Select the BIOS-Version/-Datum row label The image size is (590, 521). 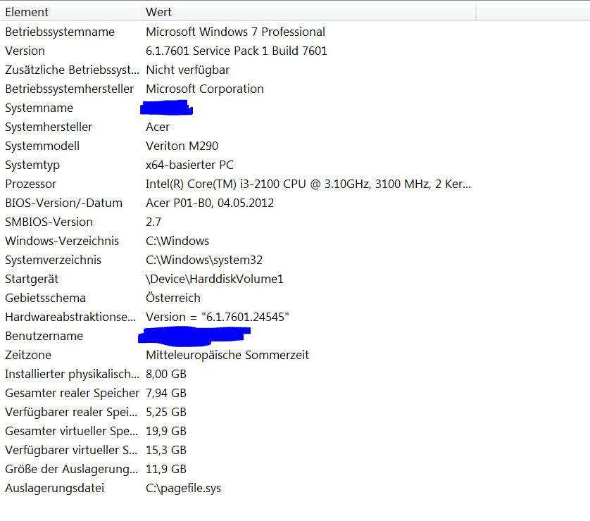tap(63, 203)
